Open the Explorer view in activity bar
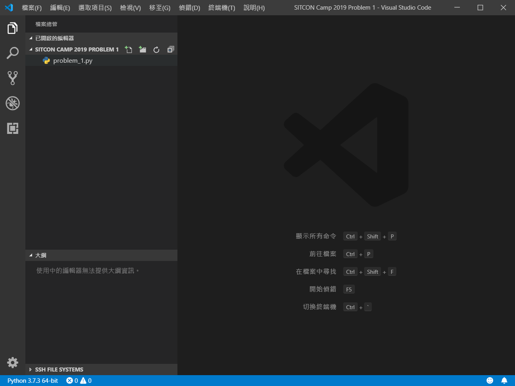515x386 pixels. pyautogui.click(x=12, y=28)
